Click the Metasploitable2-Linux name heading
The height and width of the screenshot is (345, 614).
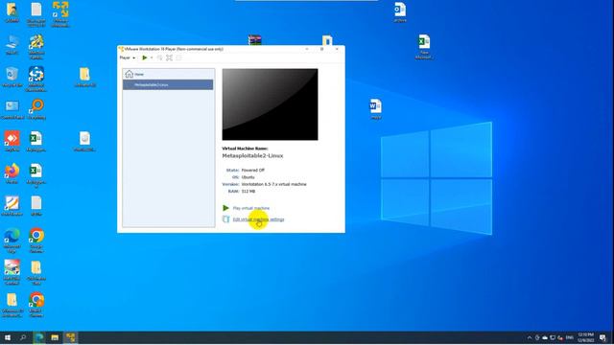coord(252,155)
